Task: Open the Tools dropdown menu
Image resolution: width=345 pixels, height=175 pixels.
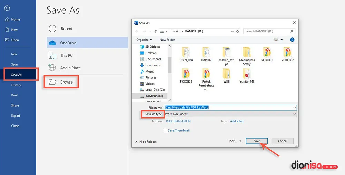Action: pyautogui.click(x=235, y=141)
